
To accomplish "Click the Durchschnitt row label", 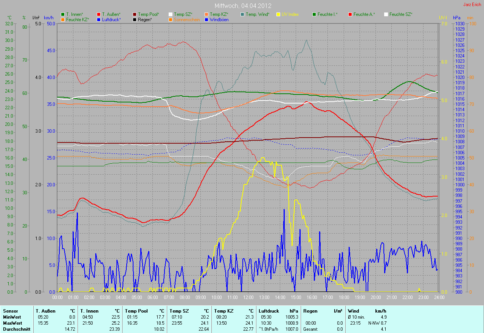I will 16,329.
